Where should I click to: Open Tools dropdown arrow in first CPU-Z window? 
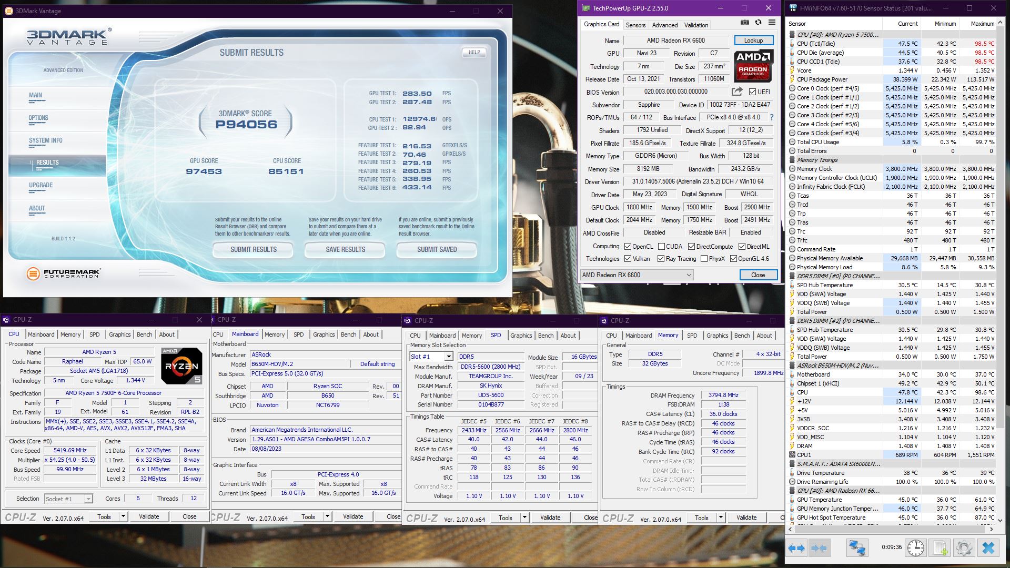click(x=123, y=516)
